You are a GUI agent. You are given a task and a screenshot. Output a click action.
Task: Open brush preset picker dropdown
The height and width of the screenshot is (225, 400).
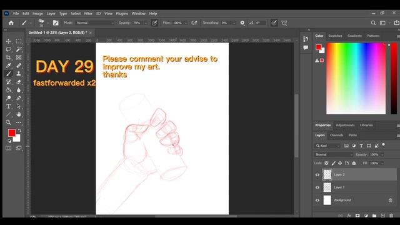tap(47, 23)
